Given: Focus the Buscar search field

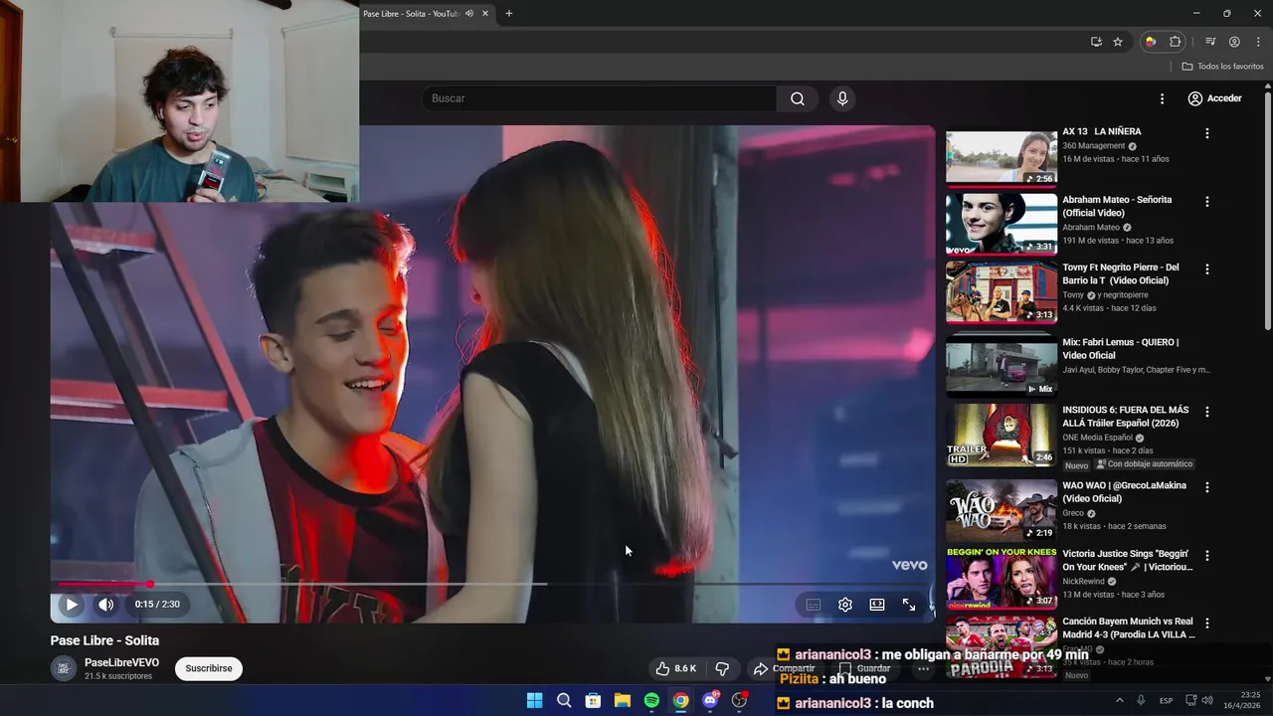Looking at the screenshot, I should coord(599,98).
